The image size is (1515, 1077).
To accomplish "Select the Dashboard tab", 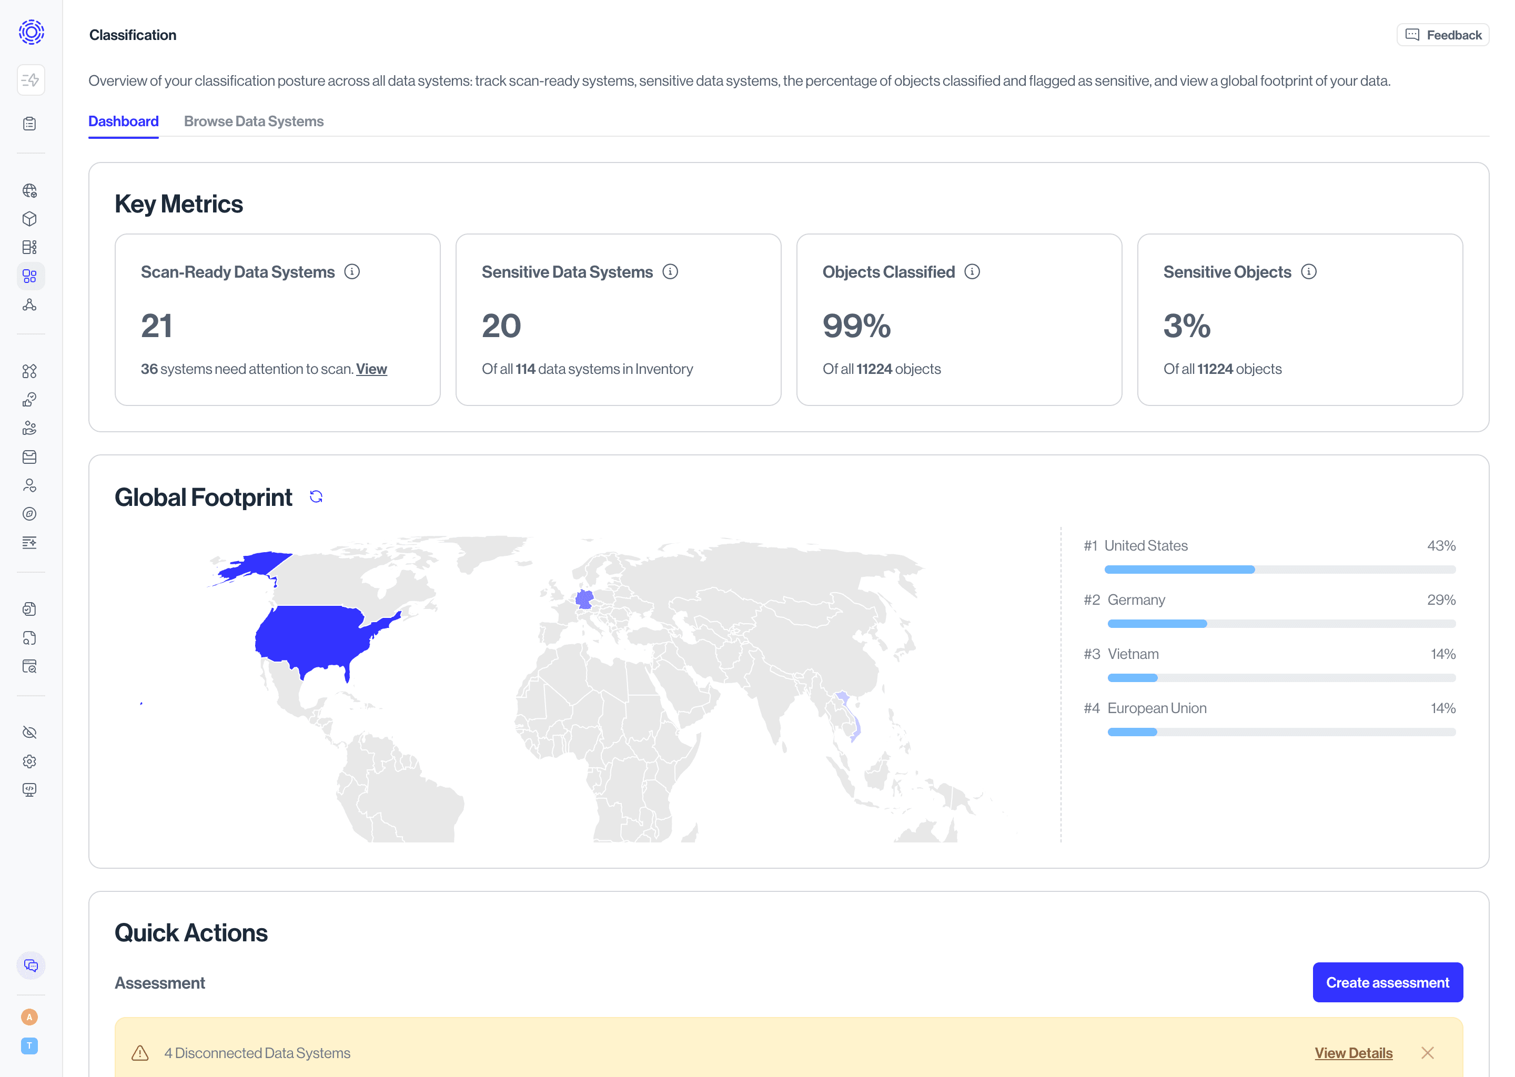I will pyautogui.click(x=124, y=121).
